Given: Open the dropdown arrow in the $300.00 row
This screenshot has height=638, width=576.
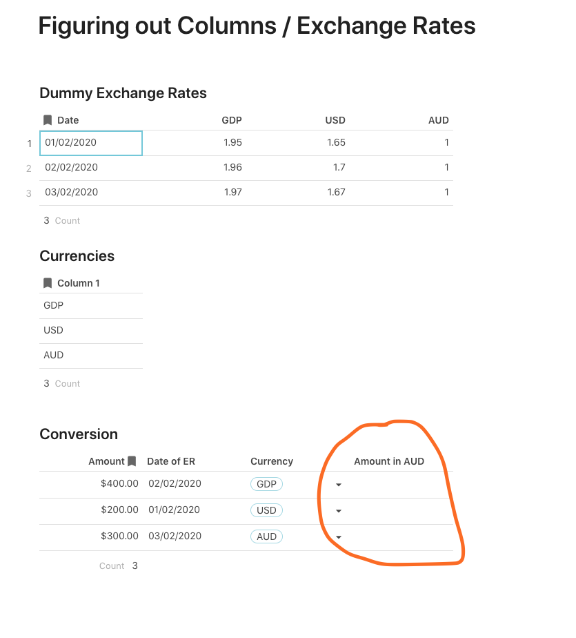Looking at the screenshot, I should point(339,537).
